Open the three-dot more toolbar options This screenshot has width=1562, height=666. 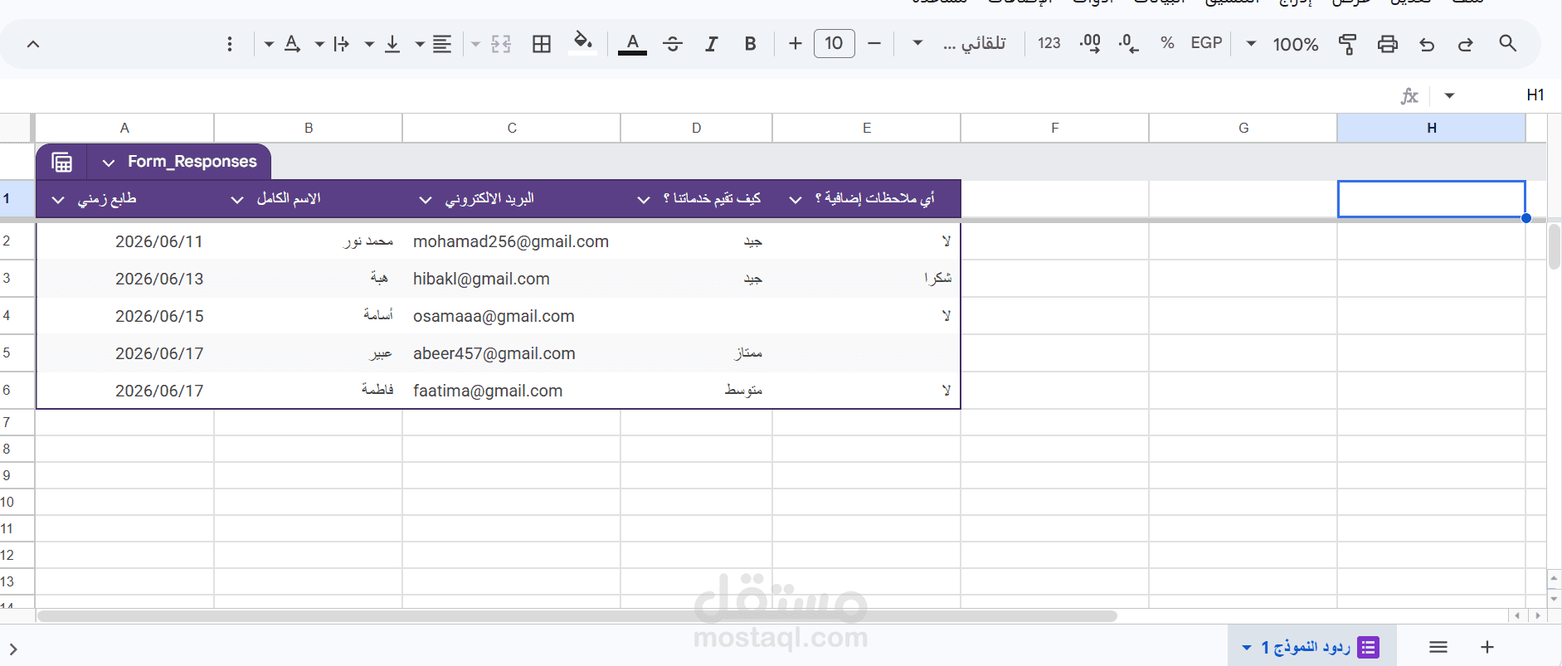tap(230, 44)
